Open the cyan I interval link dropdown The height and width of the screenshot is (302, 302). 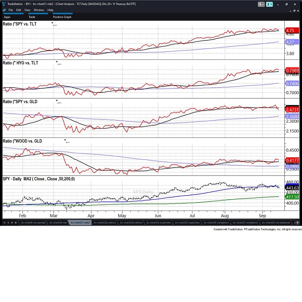pyautogui.click(x=269, y=4)
